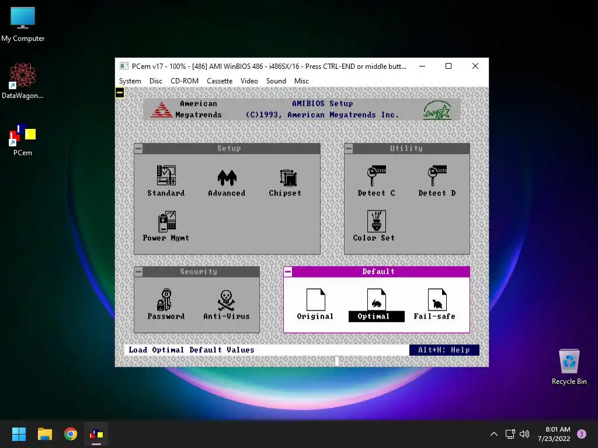Click the network tray icon

[510, 434]
